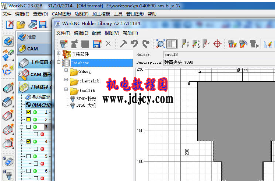Click the blue save icon in Holder Library toolbar
Screen dimensions: 275x181
(97, 44)
